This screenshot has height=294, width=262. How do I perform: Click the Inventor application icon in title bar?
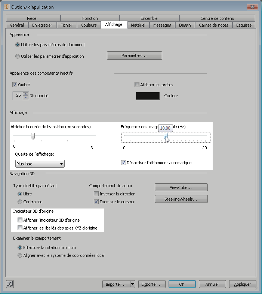tap(7, 7)
